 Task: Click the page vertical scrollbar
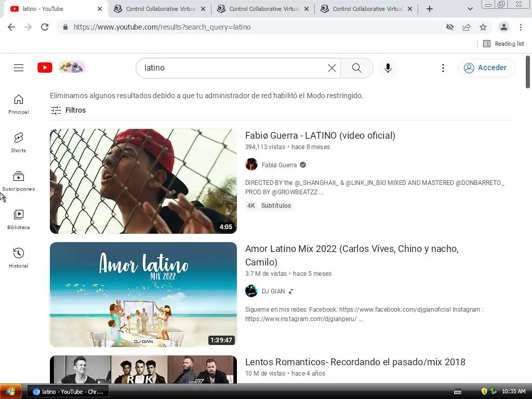coord(528,72)
